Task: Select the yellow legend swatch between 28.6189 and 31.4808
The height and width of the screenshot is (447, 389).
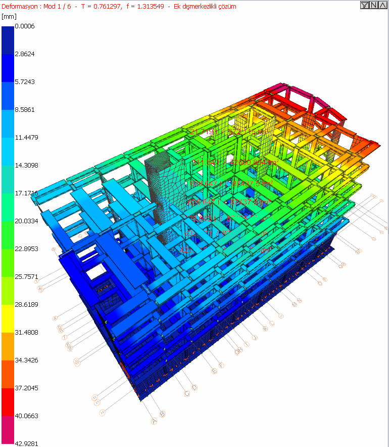Action: click(8, 319)
